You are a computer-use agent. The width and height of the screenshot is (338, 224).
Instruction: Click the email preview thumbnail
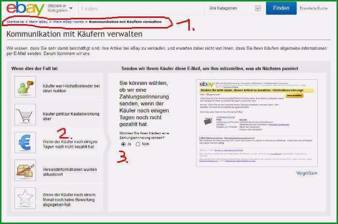click(257, 123)
